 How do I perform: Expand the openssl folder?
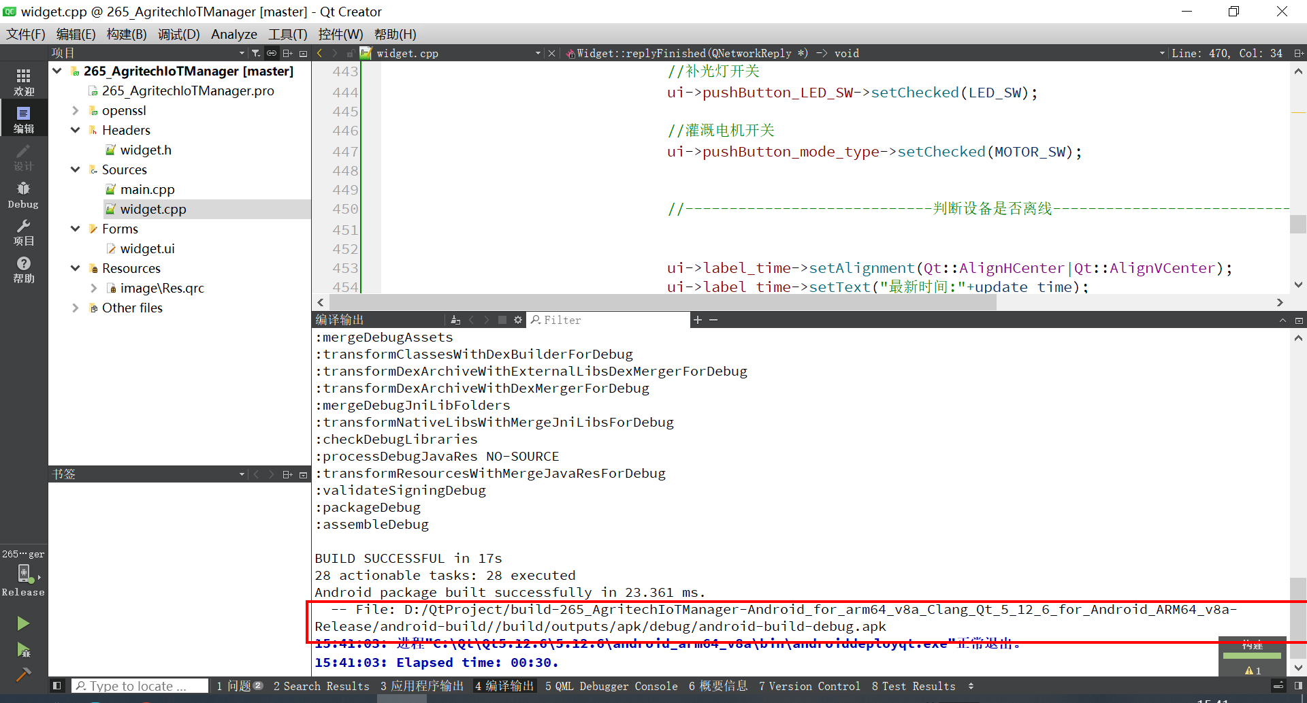pos(75,110)
